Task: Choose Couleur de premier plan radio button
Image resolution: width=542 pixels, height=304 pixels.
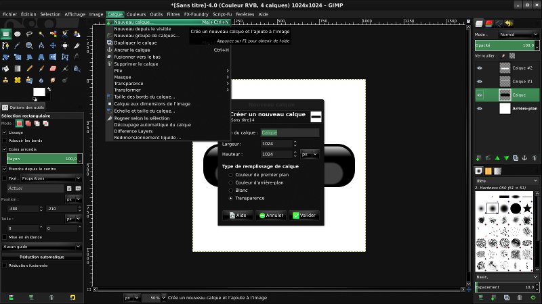Action: 230,175
